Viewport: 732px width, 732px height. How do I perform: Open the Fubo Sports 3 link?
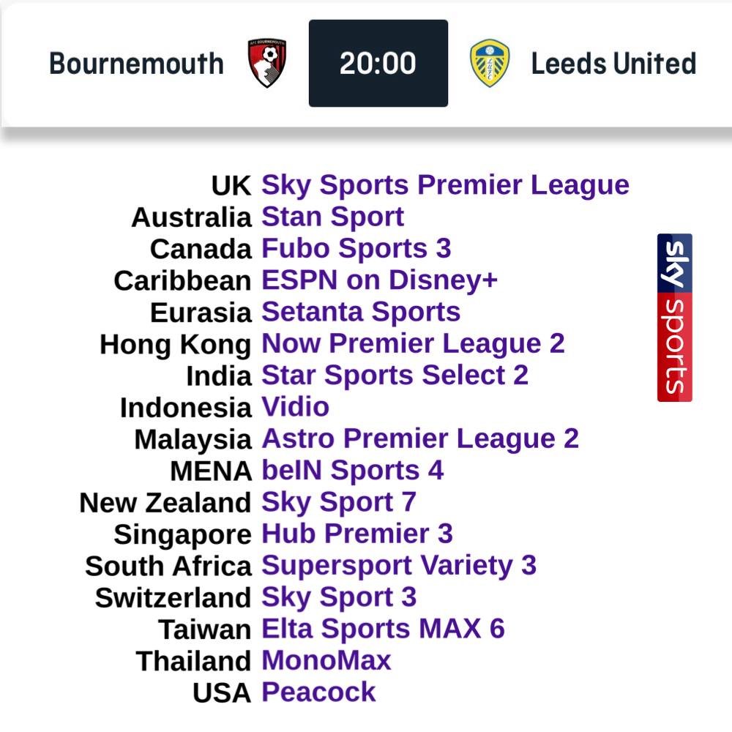click(356, 249)
